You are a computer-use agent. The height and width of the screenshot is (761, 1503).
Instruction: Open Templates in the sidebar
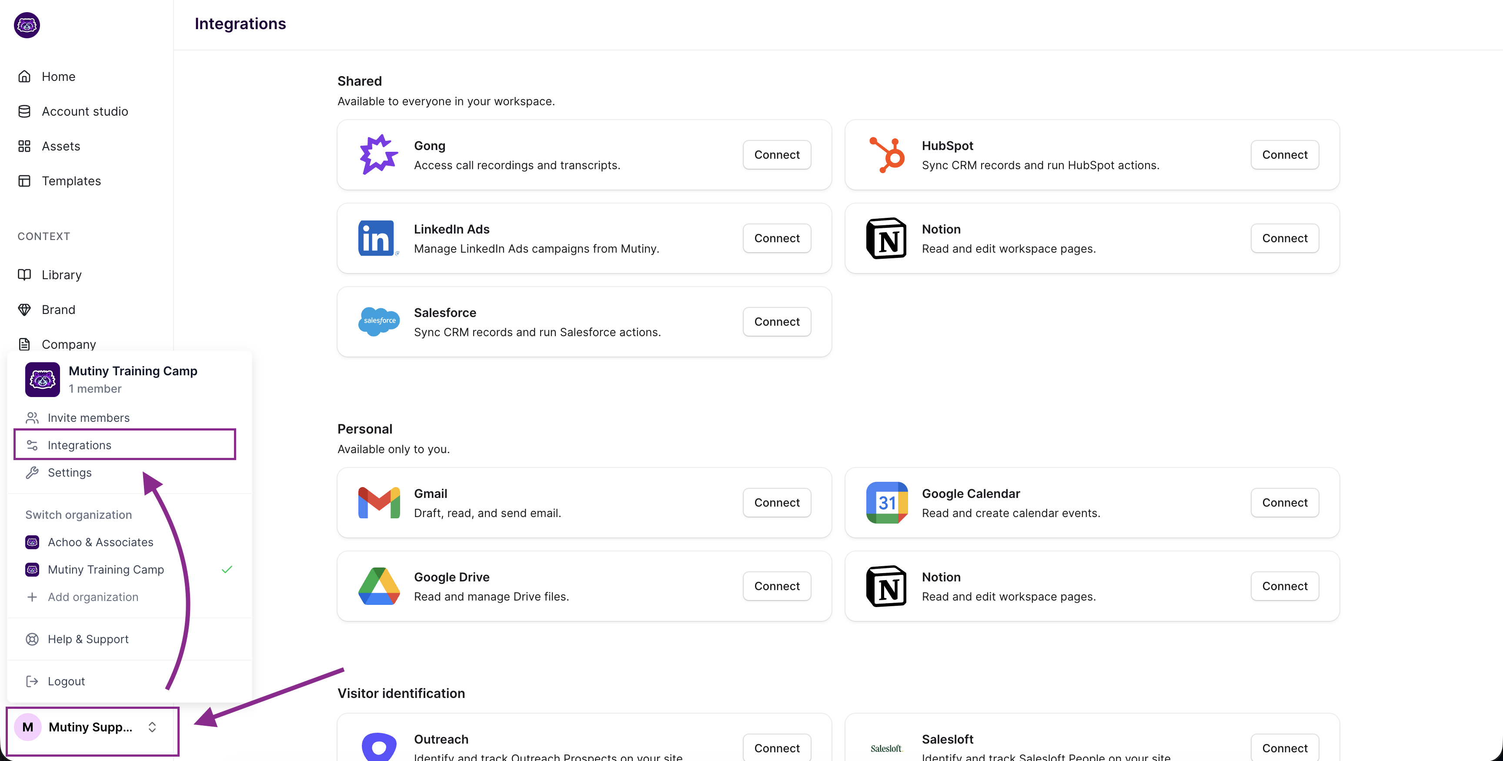[60, 181]
